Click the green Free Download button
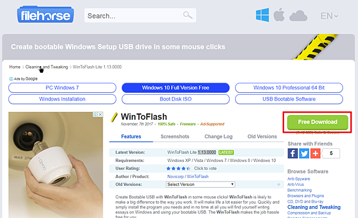The image size is (358, 218). 317,122
